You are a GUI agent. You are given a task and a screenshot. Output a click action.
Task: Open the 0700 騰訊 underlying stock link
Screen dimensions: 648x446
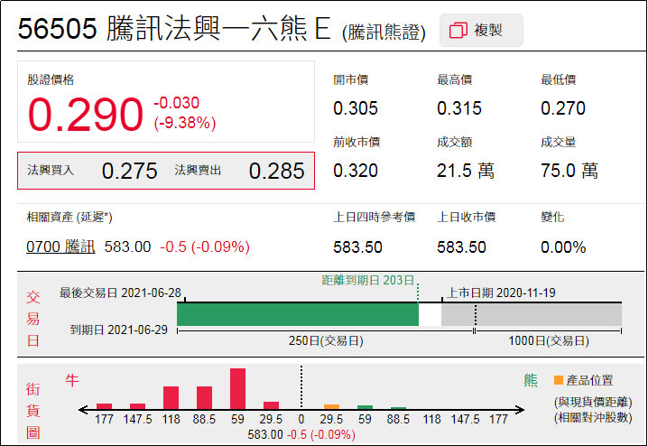(60, 246)
